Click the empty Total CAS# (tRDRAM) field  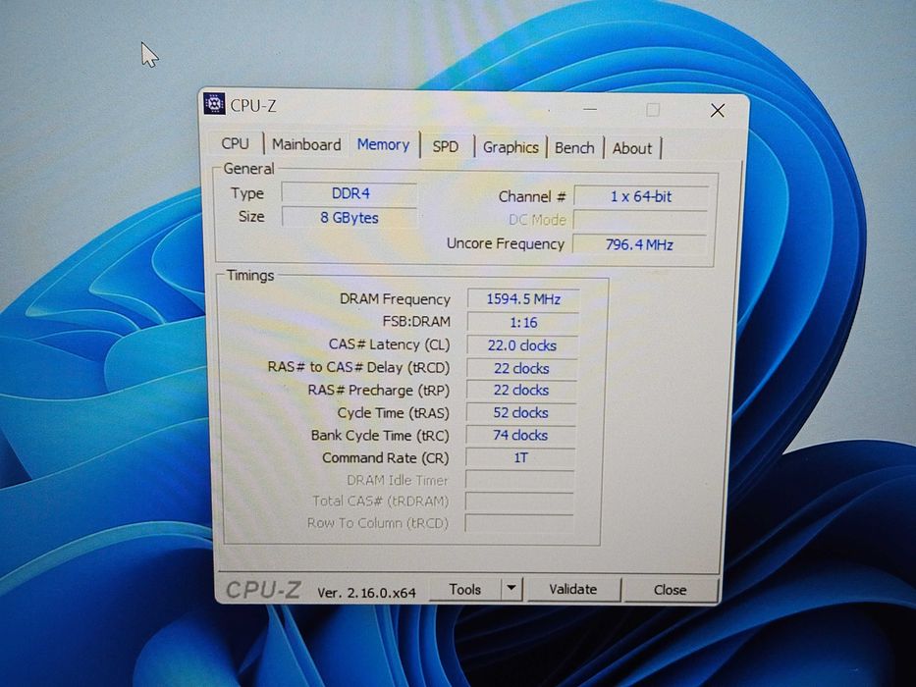518,502
